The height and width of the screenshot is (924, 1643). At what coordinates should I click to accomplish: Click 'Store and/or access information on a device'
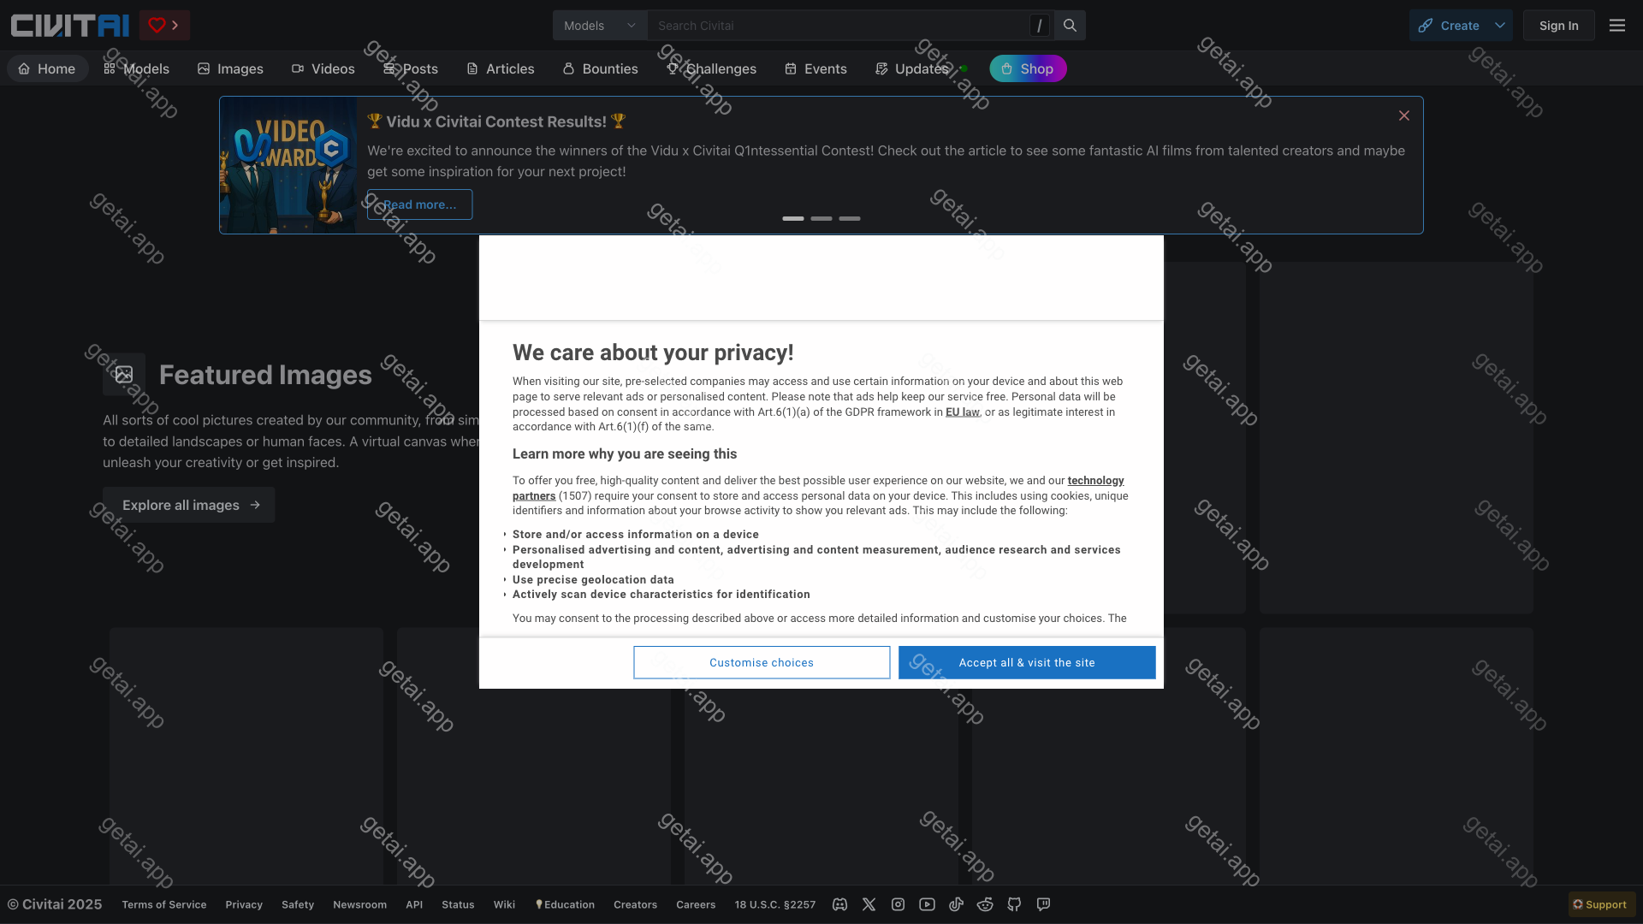pos(636,534)
